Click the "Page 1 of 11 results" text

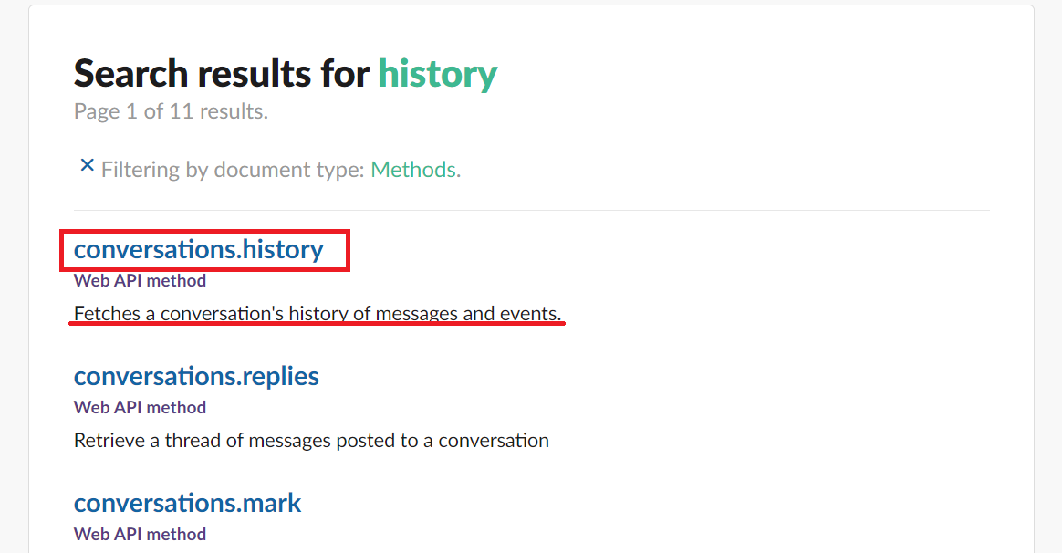171,112
